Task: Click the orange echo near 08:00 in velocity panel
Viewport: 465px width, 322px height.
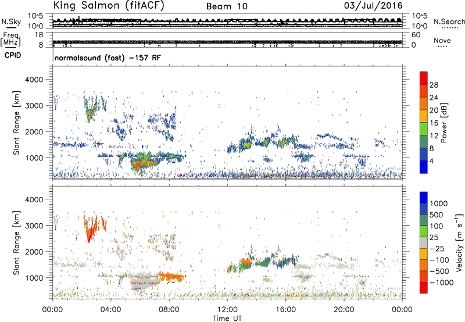Action: pyautogui.click(x=171, y=276)
